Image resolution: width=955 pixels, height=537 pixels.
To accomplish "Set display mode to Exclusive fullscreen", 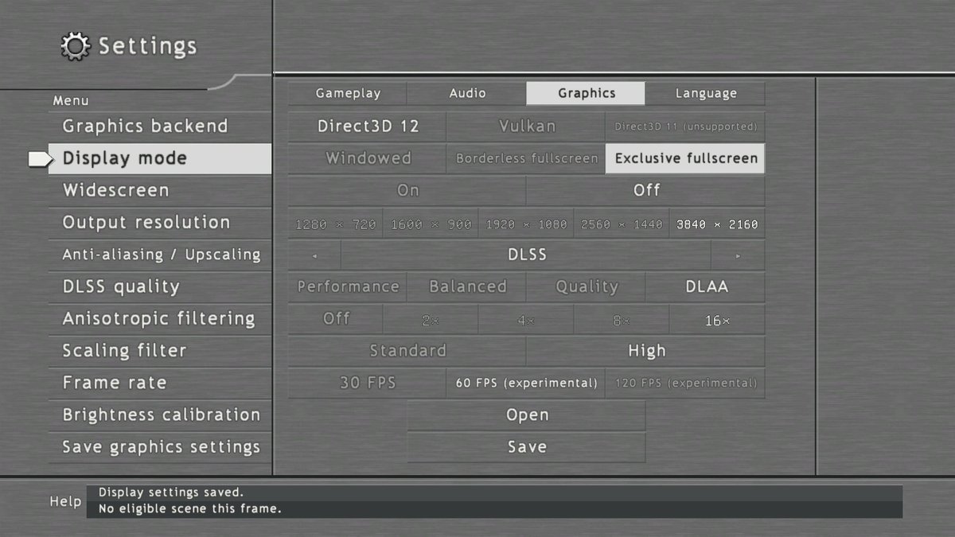I will tap(685, 158).
